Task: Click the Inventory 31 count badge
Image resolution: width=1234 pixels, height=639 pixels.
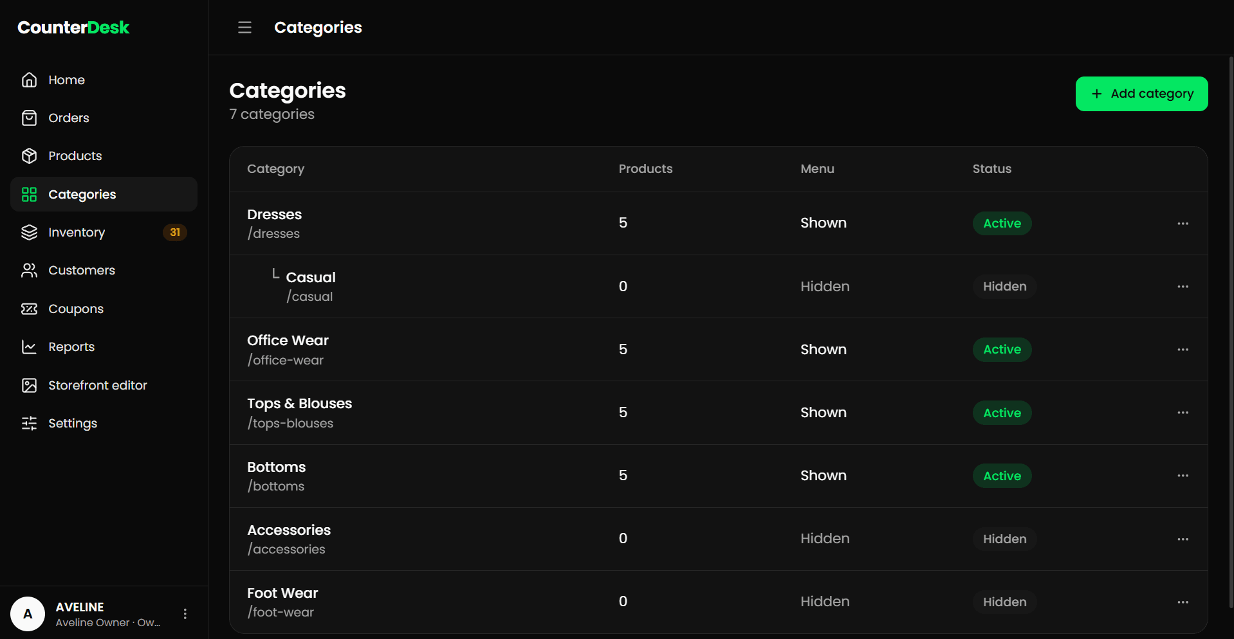Action: pos(175,232)
